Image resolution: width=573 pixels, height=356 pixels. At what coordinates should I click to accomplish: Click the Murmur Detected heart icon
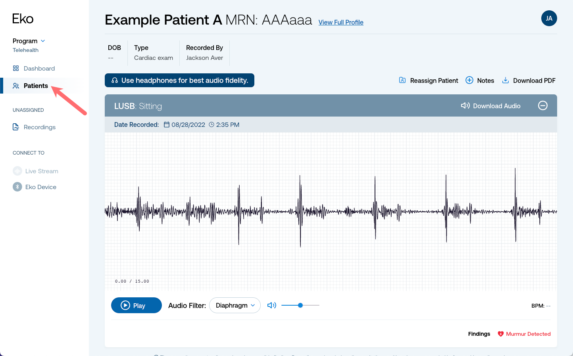coord(501,334)
